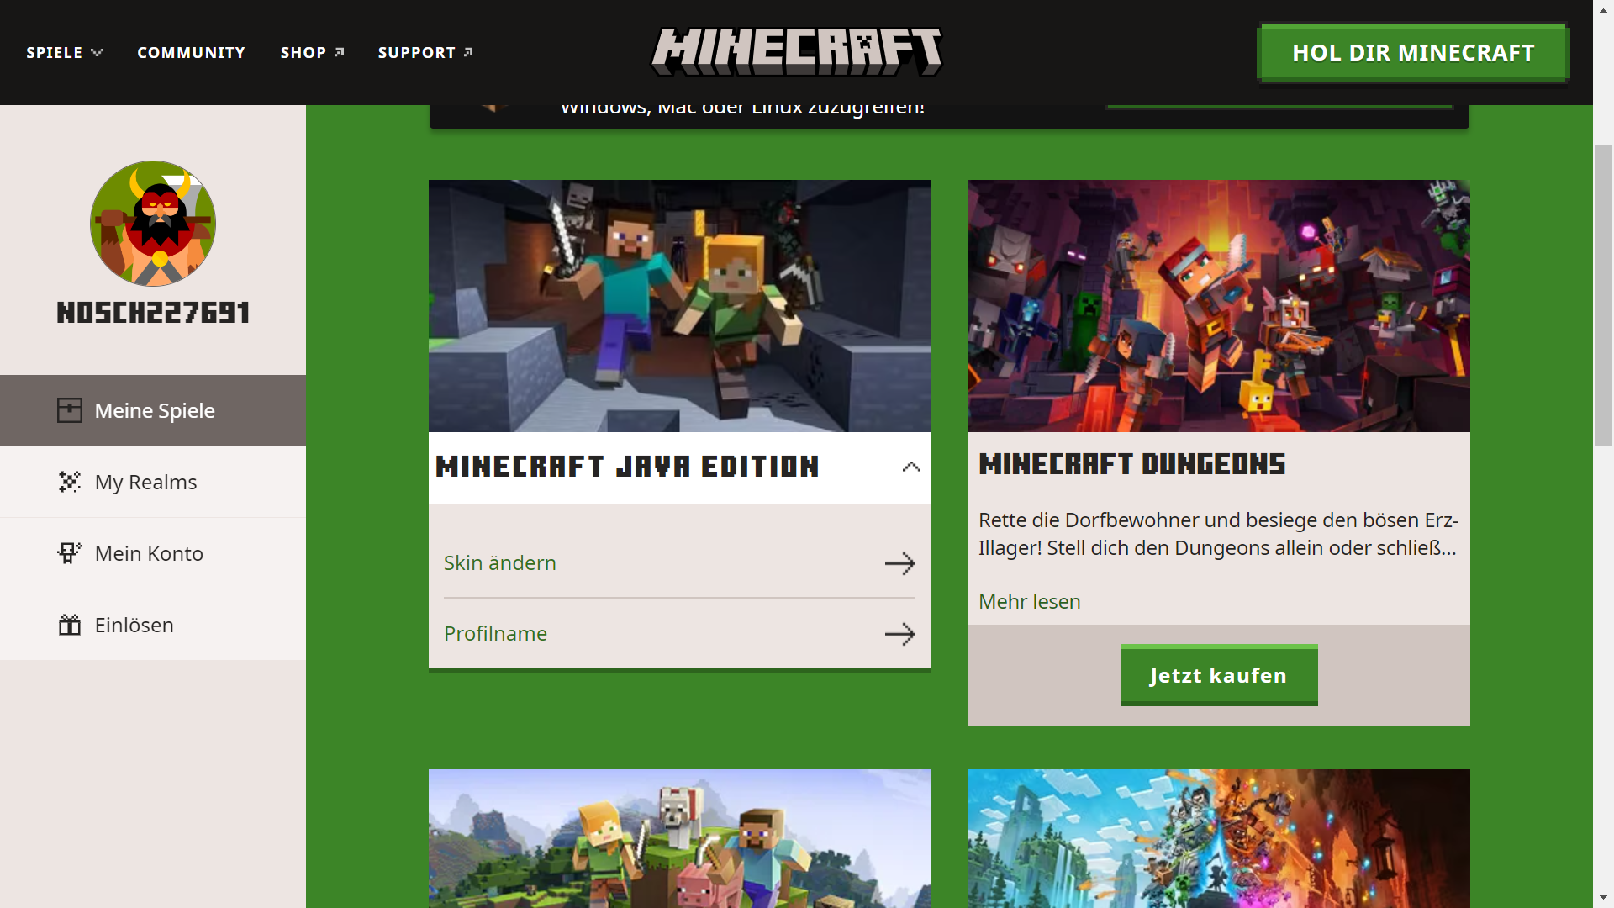Click the username NOSCH227691
This screenshot has height=908, width=1614.
coord(153,313)
